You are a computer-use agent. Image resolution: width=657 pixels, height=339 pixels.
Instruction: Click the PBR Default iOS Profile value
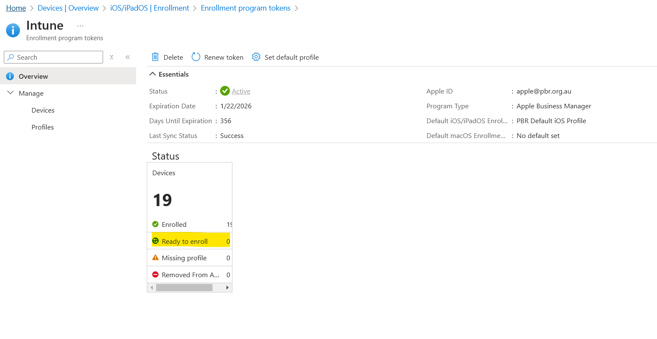(x=551, y=121)
